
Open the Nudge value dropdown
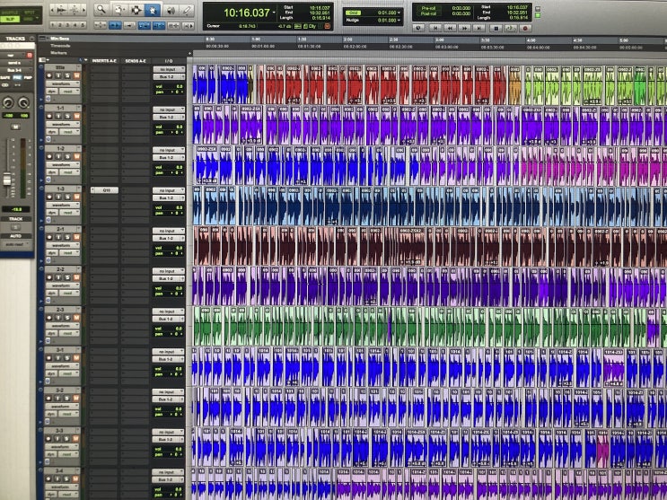(400, 20)
